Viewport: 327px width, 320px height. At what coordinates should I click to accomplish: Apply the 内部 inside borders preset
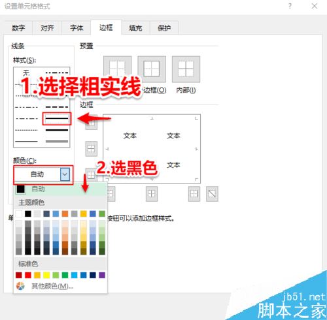[186, 69]
